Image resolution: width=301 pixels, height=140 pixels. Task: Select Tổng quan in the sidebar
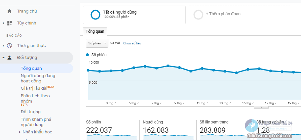tap(31, 69)
